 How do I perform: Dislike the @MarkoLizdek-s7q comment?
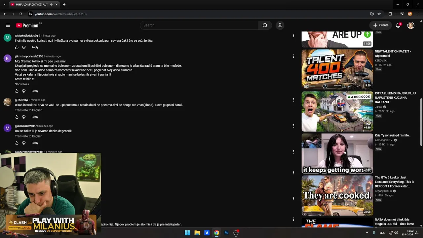(x=24, y=47)
